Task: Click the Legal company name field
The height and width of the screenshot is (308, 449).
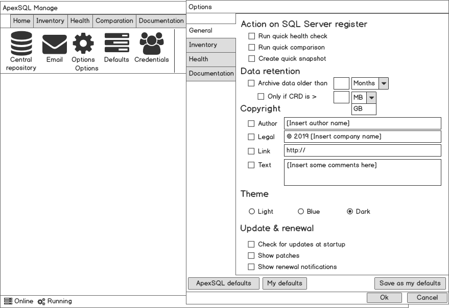Action: pos(363,137)
